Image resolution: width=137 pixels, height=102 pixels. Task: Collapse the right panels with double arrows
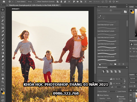(x=127, y=5)
